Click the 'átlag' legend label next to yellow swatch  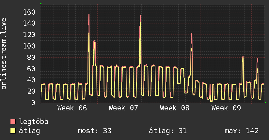click(x=29, y=131)
